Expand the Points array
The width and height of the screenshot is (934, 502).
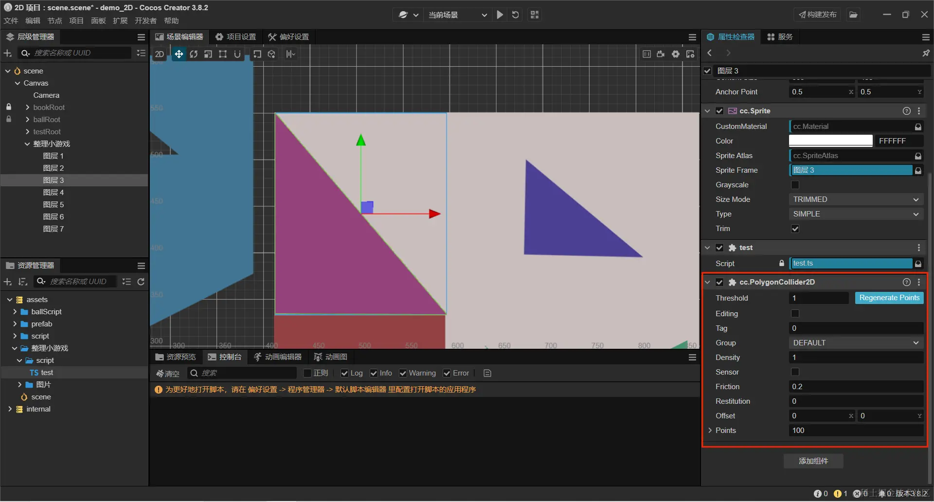click(710, 430)
